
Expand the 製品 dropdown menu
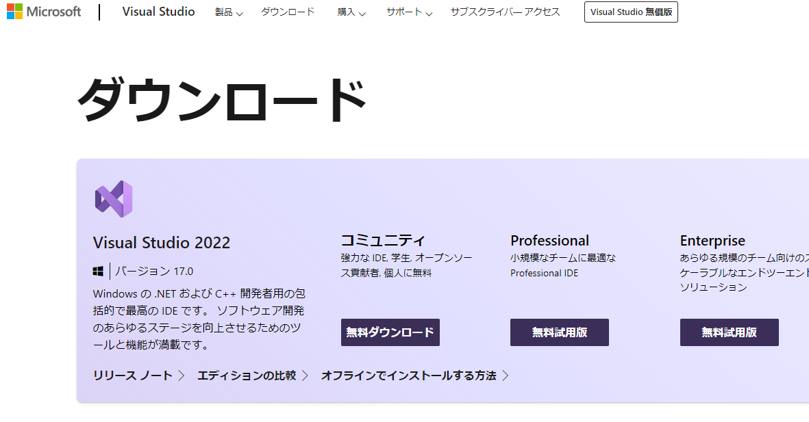click(229, 12)
